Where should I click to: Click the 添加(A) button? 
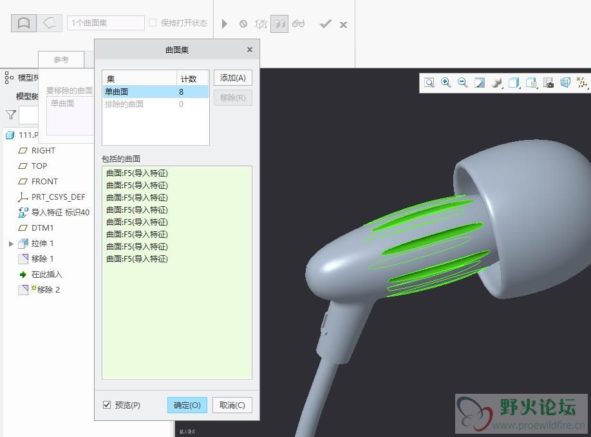(x=232, y=78)
